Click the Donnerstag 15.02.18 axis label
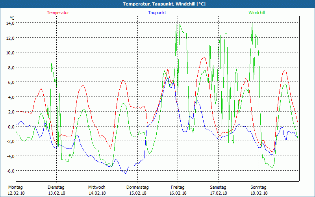The width and height of the screenshot is (315, 197). point(137,190)
